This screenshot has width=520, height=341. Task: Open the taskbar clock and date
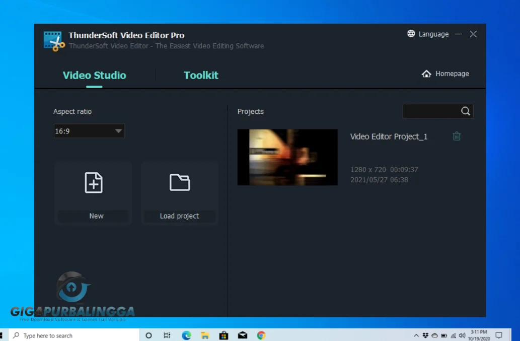click(x=479, y=335)
